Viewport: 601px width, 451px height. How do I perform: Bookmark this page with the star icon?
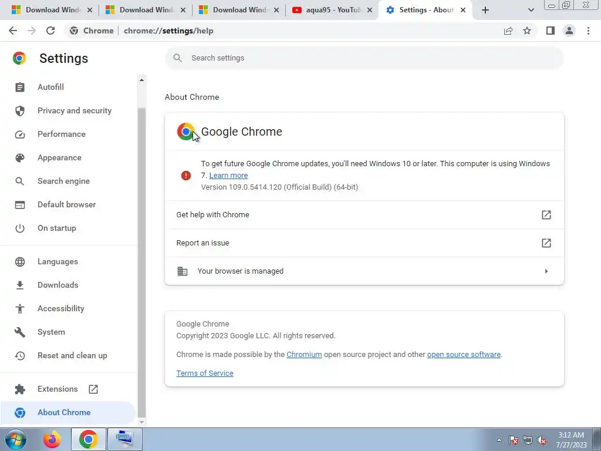527,31
